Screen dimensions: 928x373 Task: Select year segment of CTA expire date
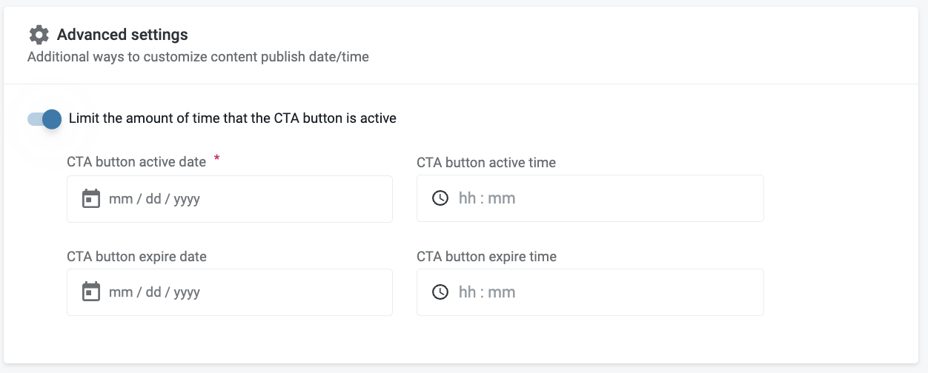[187, 292]
